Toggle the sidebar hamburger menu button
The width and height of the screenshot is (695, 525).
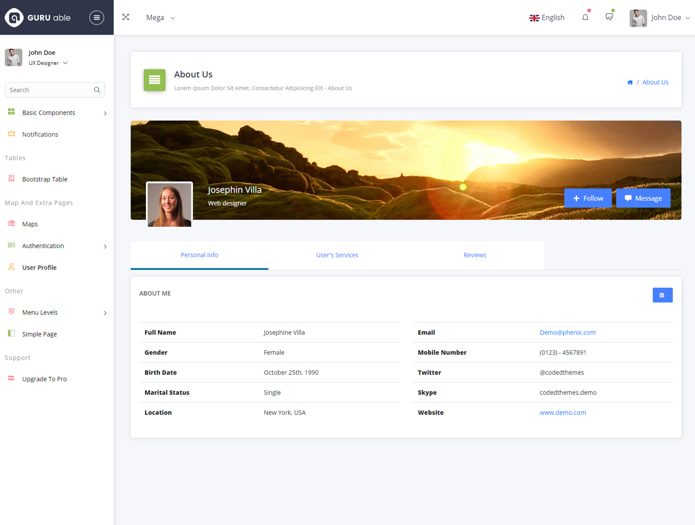tap(97, 17)
